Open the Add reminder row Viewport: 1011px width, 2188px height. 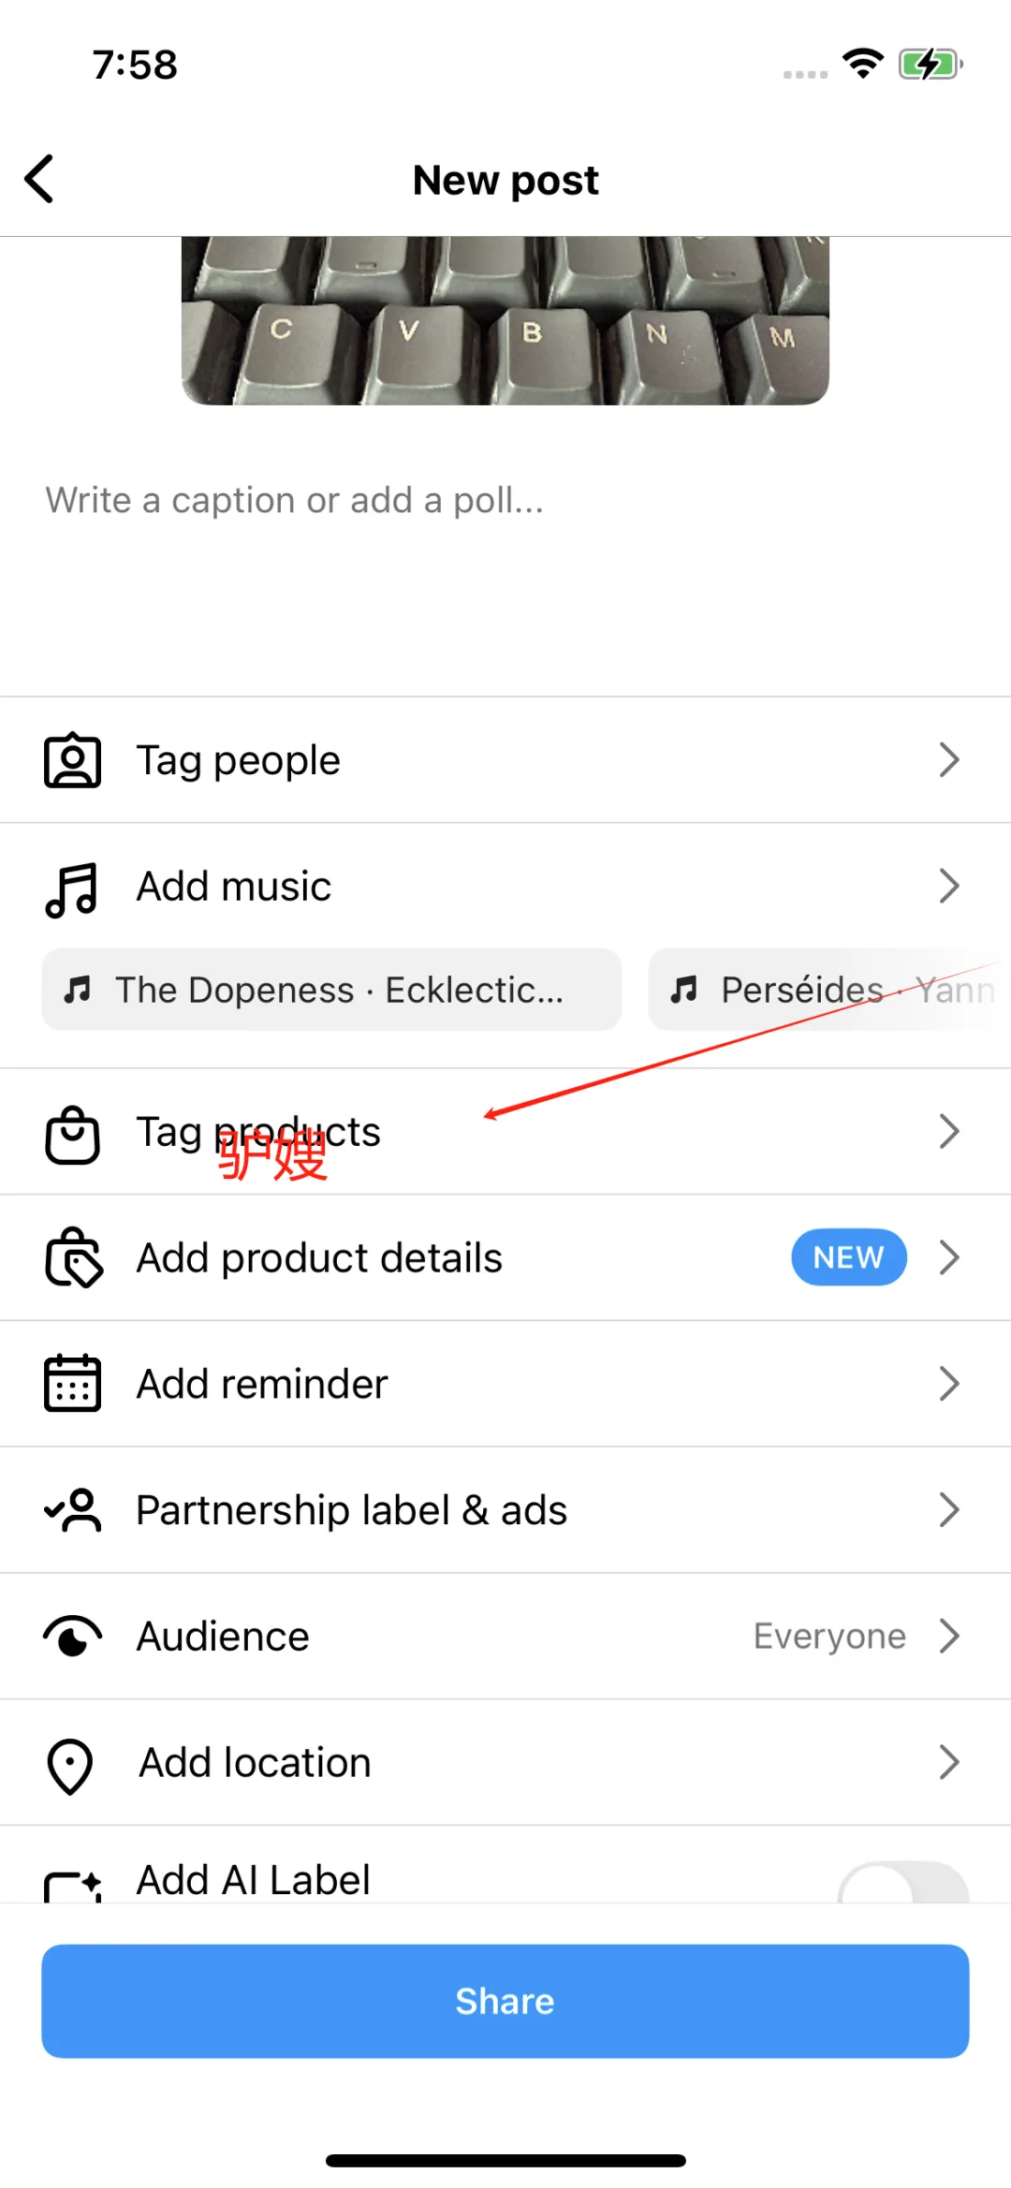click(x=505, y=1384)
